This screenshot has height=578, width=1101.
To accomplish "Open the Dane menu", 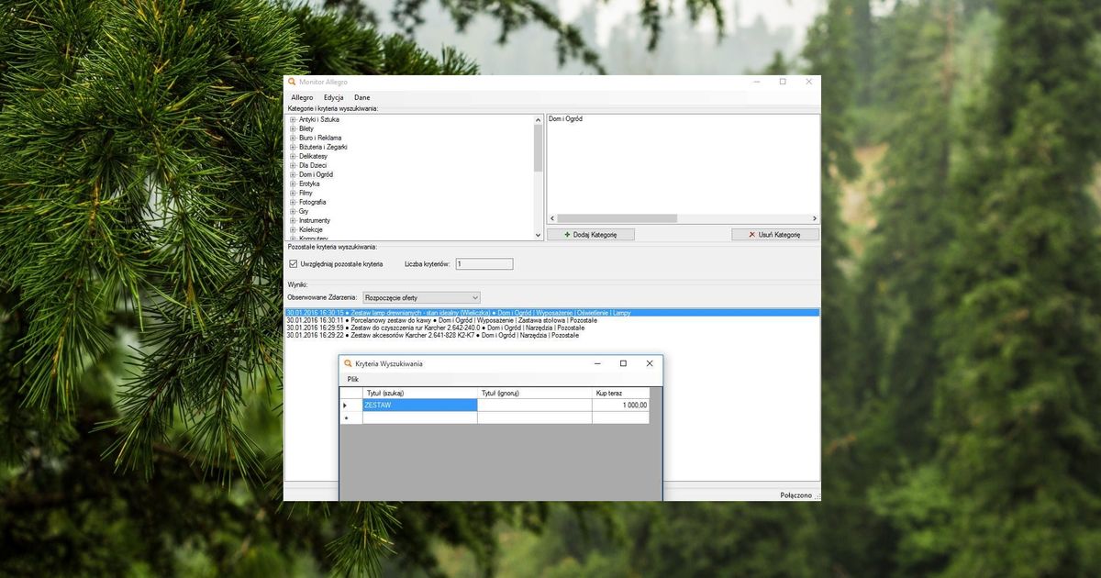I will 361,96.
